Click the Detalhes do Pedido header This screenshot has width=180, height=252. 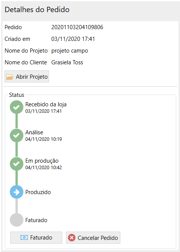coord(37,9)
